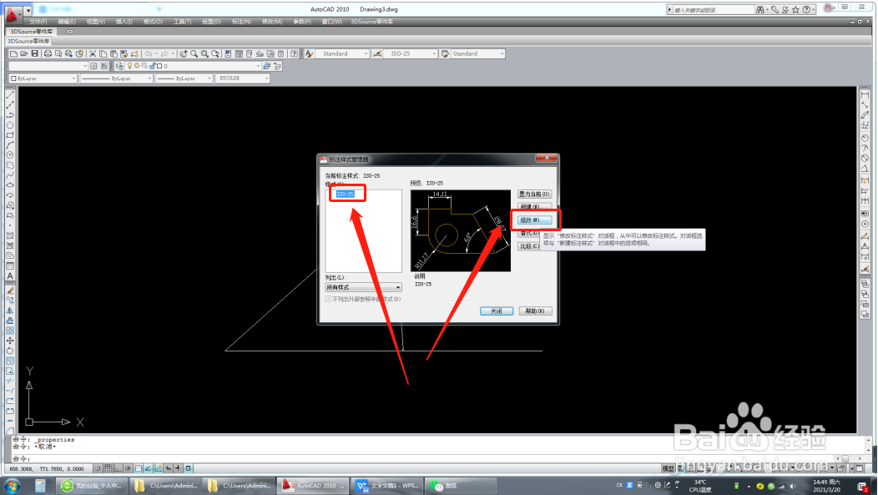Screen dimensions: 878x495
Task: Toggle Lineweight display in status bar
Action: coord(178,468)
